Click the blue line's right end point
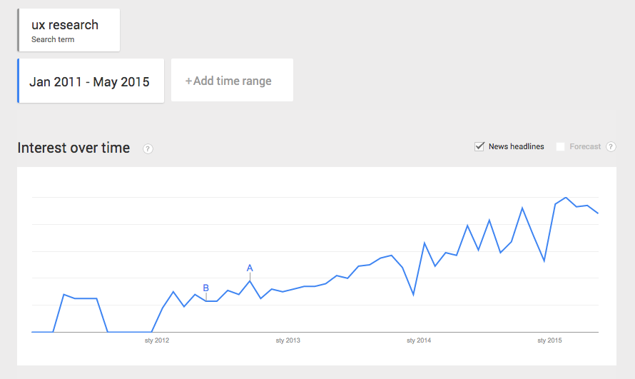 (x=598, y=213)
